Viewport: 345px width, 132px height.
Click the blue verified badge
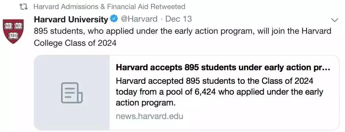click(114, 19)
